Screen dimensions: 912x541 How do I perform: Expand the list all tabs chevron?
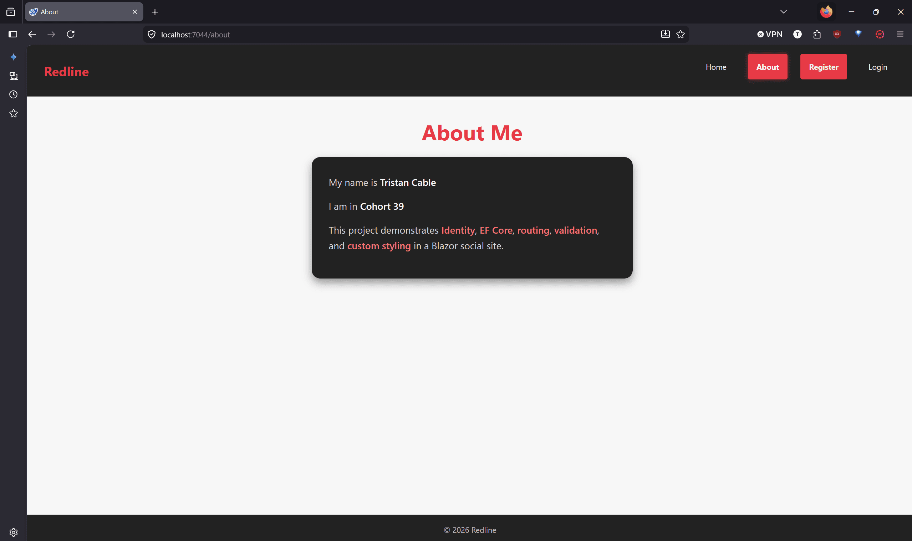(784, 12)
